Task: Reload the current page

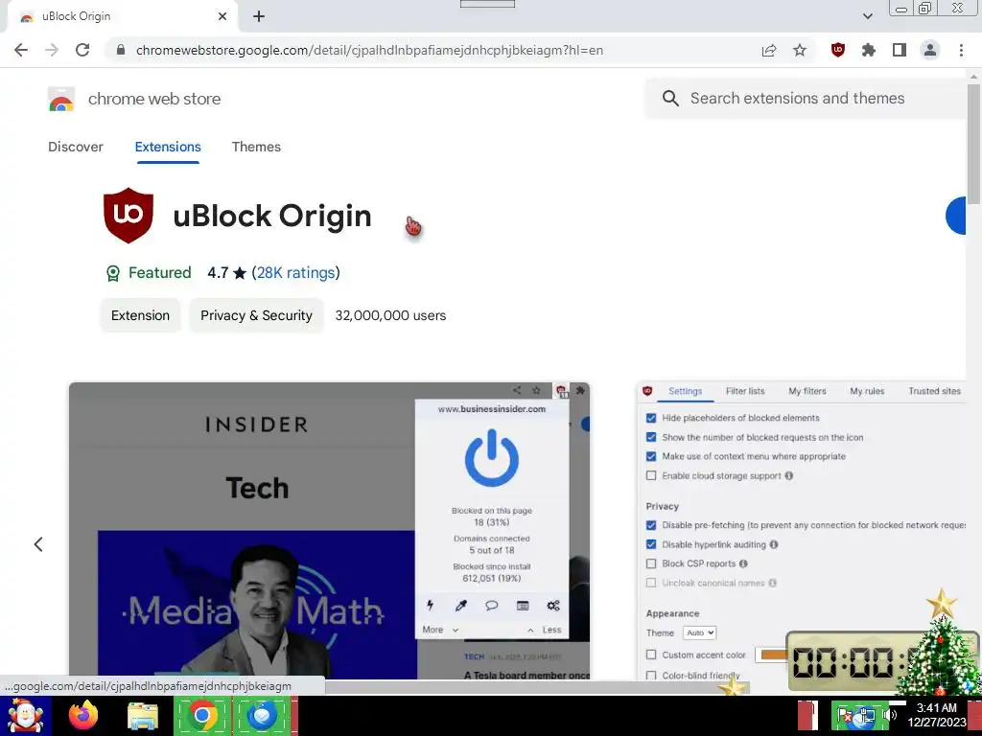Action: [x=82, y=50]
